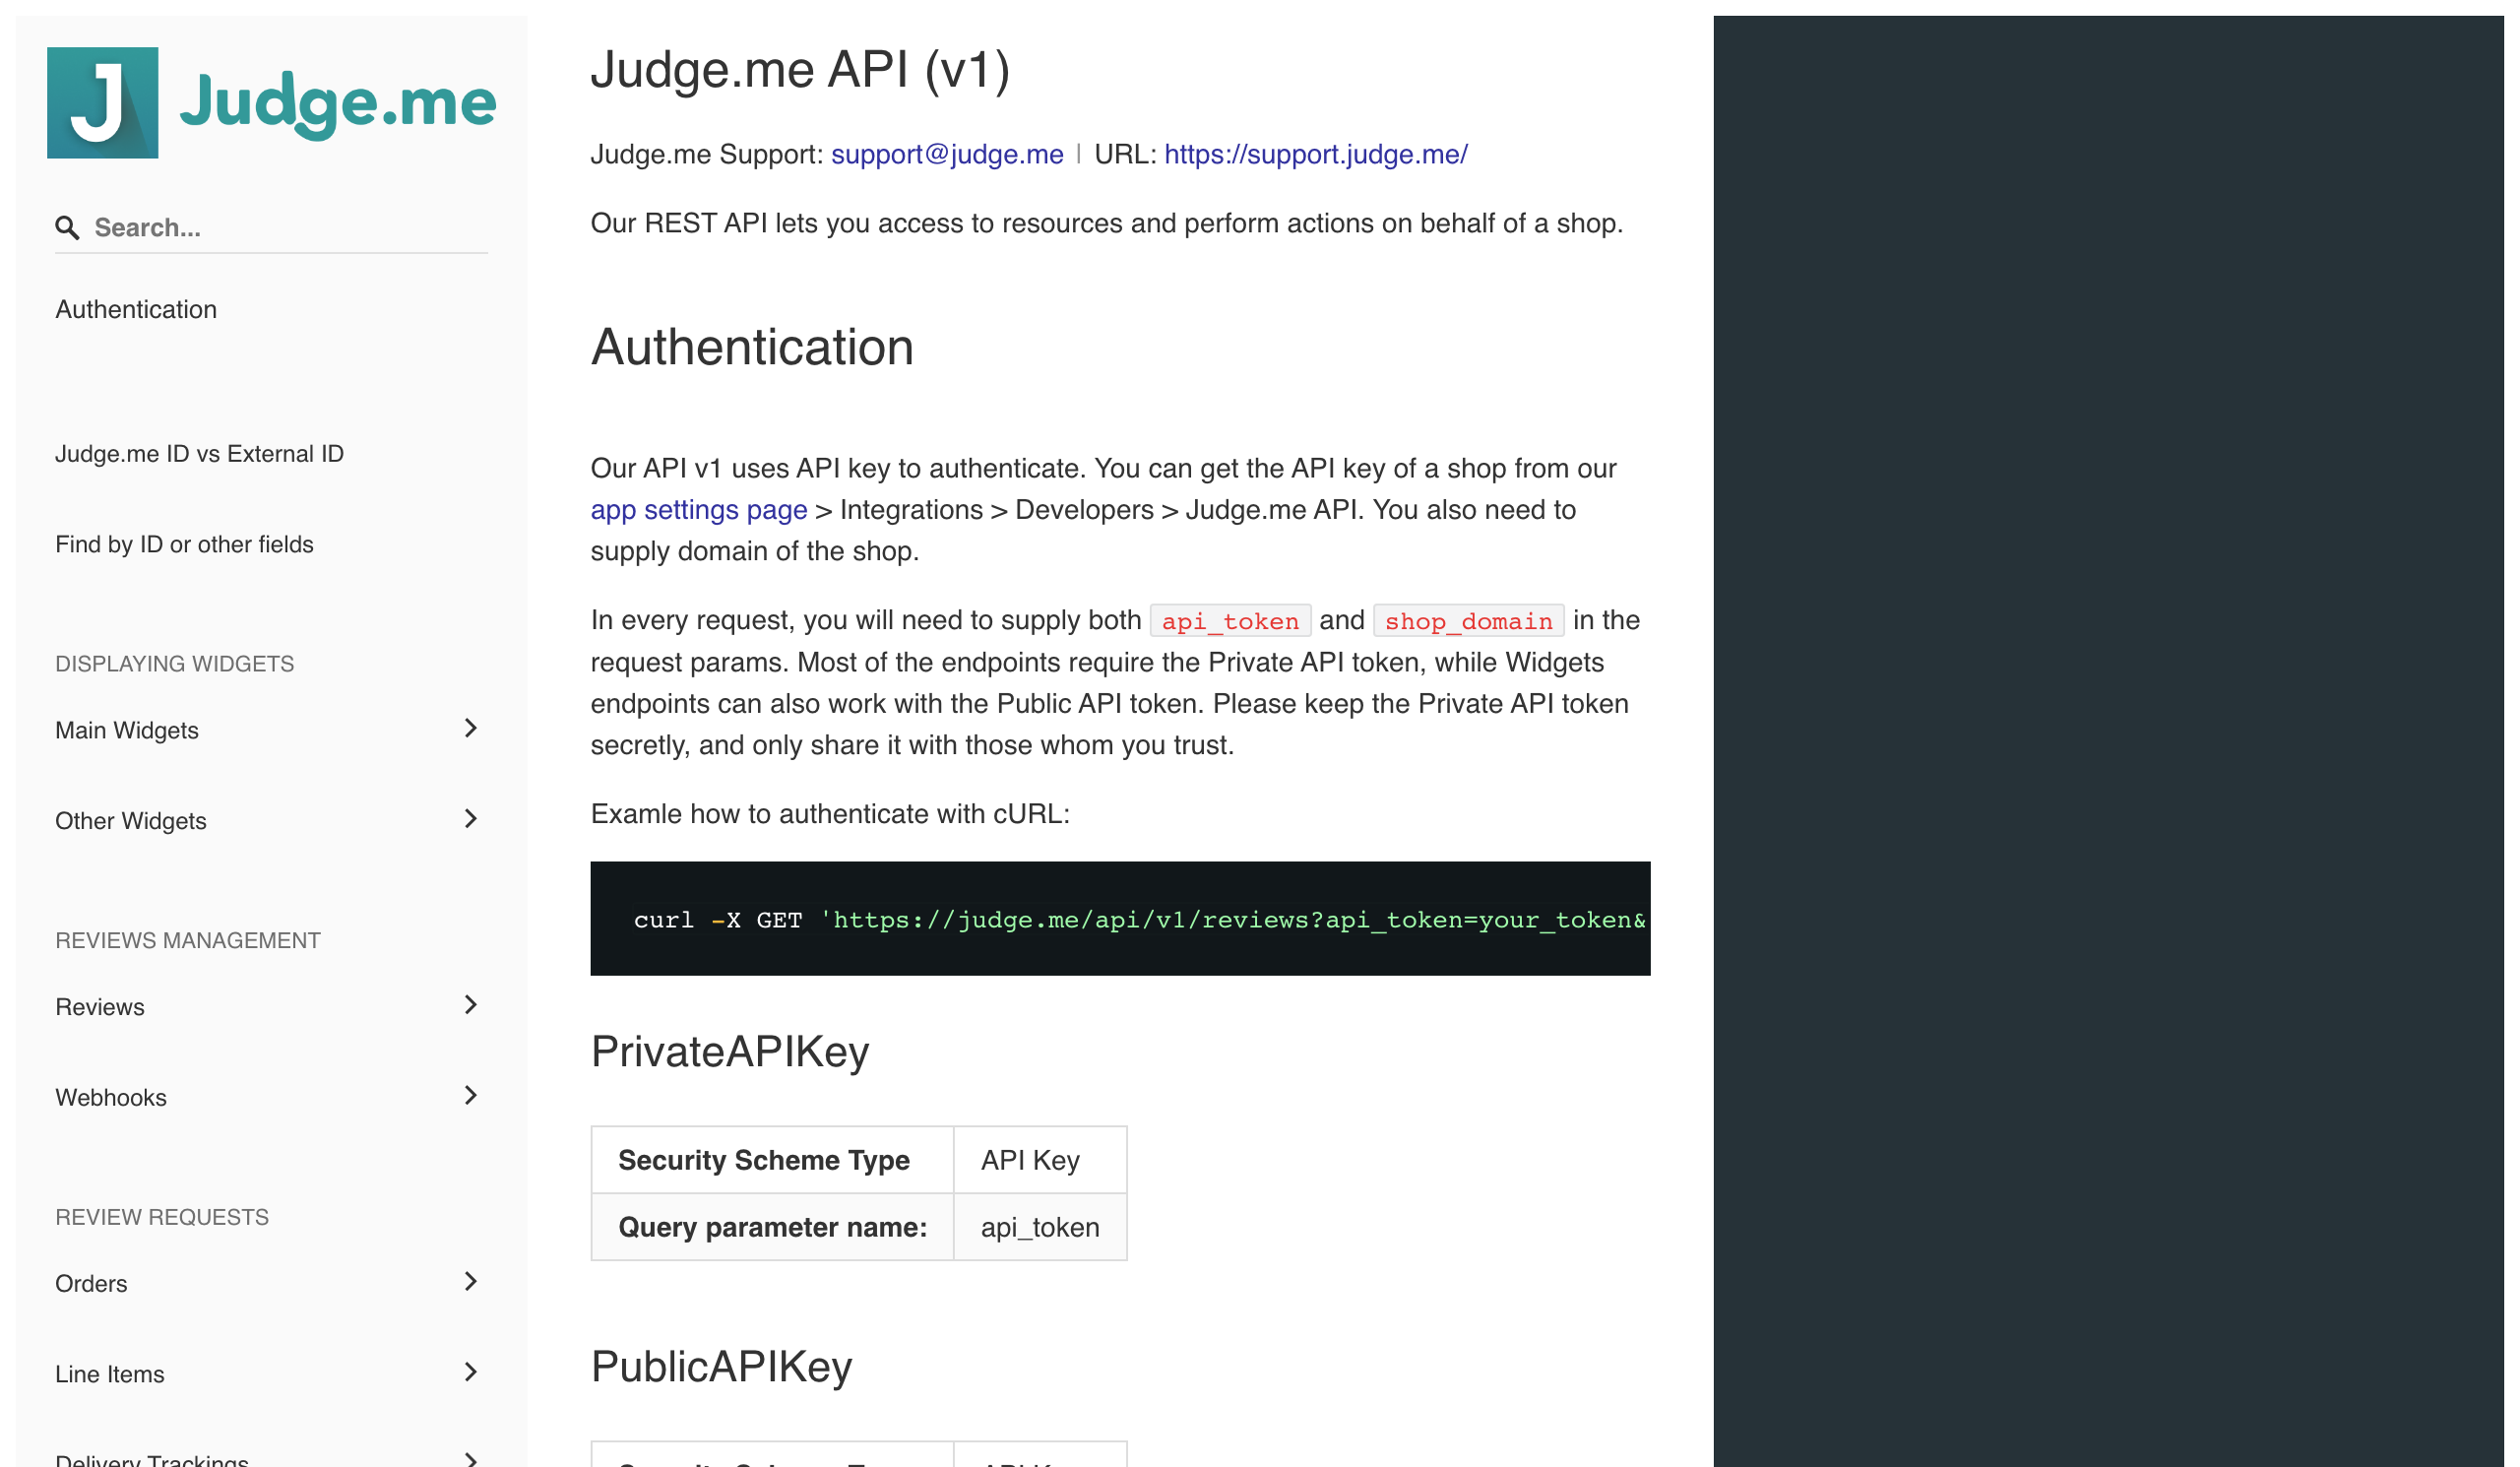This screenshot has height=1467, width=2520.
Task: Click REVIEWS MANAGEMENT section label
Action: coord(188,941)
